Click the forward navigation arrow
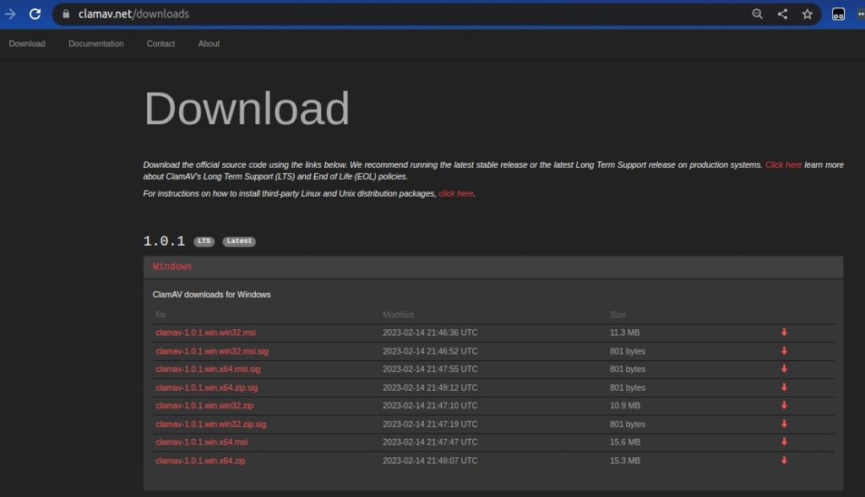 pyautogui.click(x=9, y=14)
